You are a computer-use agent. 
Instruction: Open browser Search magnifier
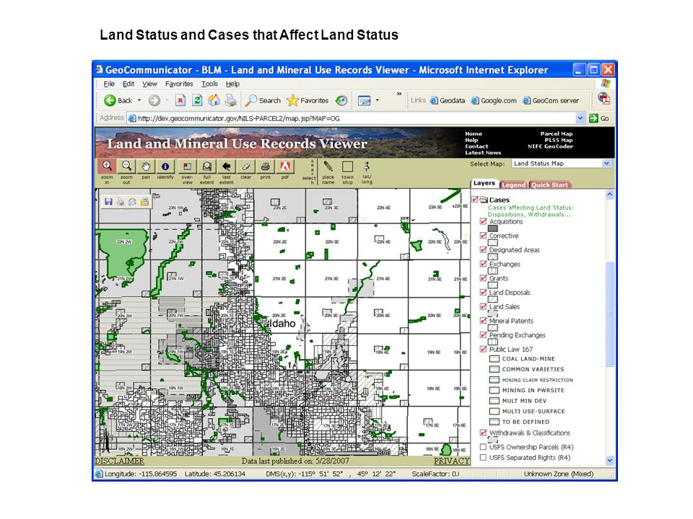pos(263,101)
